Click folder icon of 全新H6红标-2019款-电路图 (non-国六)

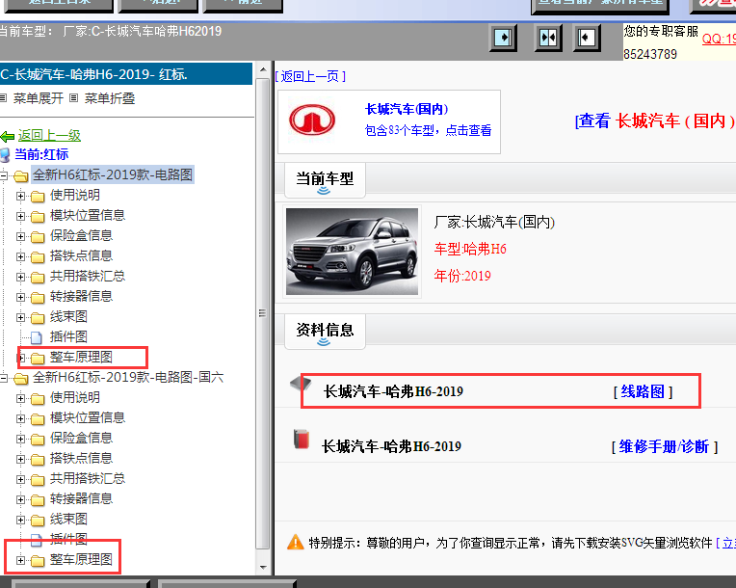[x=20, y=176]
